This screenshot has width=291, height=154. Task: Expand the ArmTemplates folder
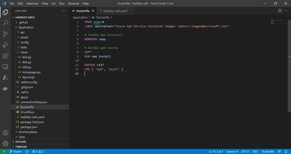coord(28,132)
